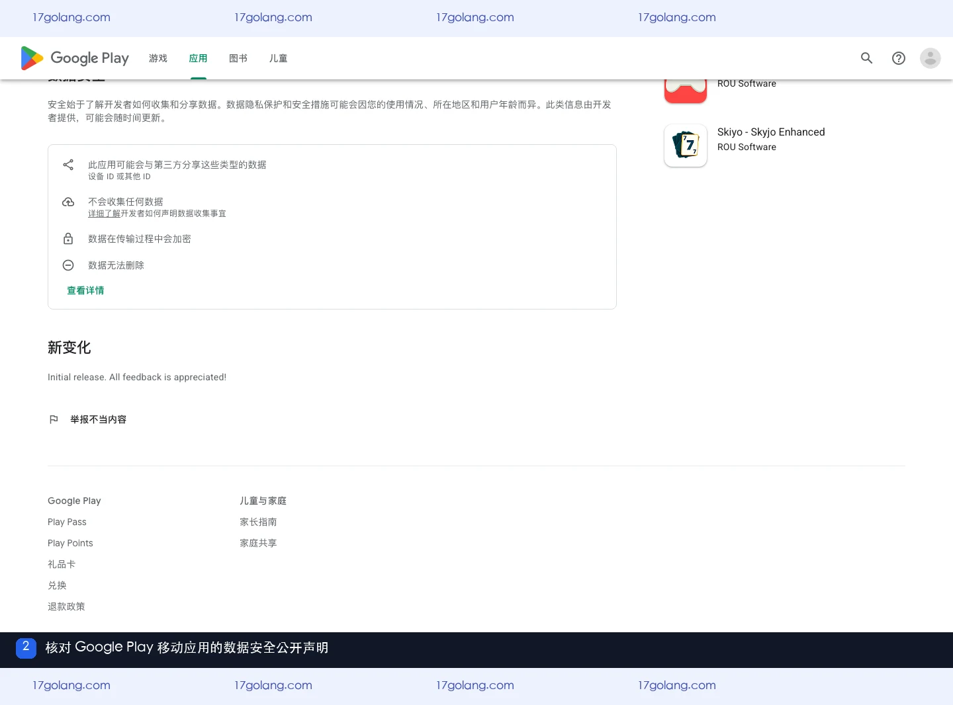Open the 退款政策 footer link
This screenshot has height=705, width=953.
[66, 606]
